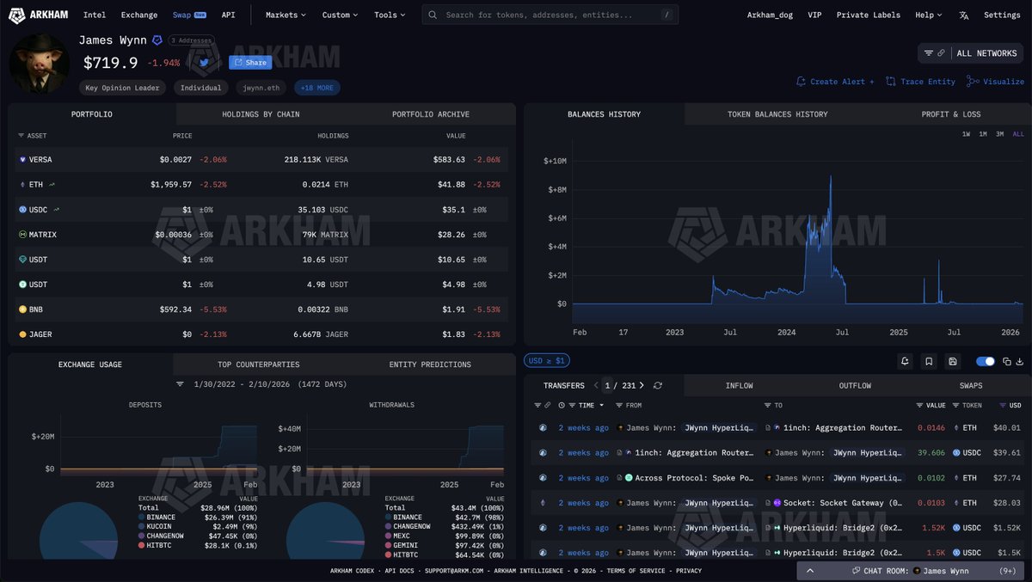Click the Arkham logo in the header
Image resolution: width=1032 pixels, height=582 pixels.
coord(40,15)
